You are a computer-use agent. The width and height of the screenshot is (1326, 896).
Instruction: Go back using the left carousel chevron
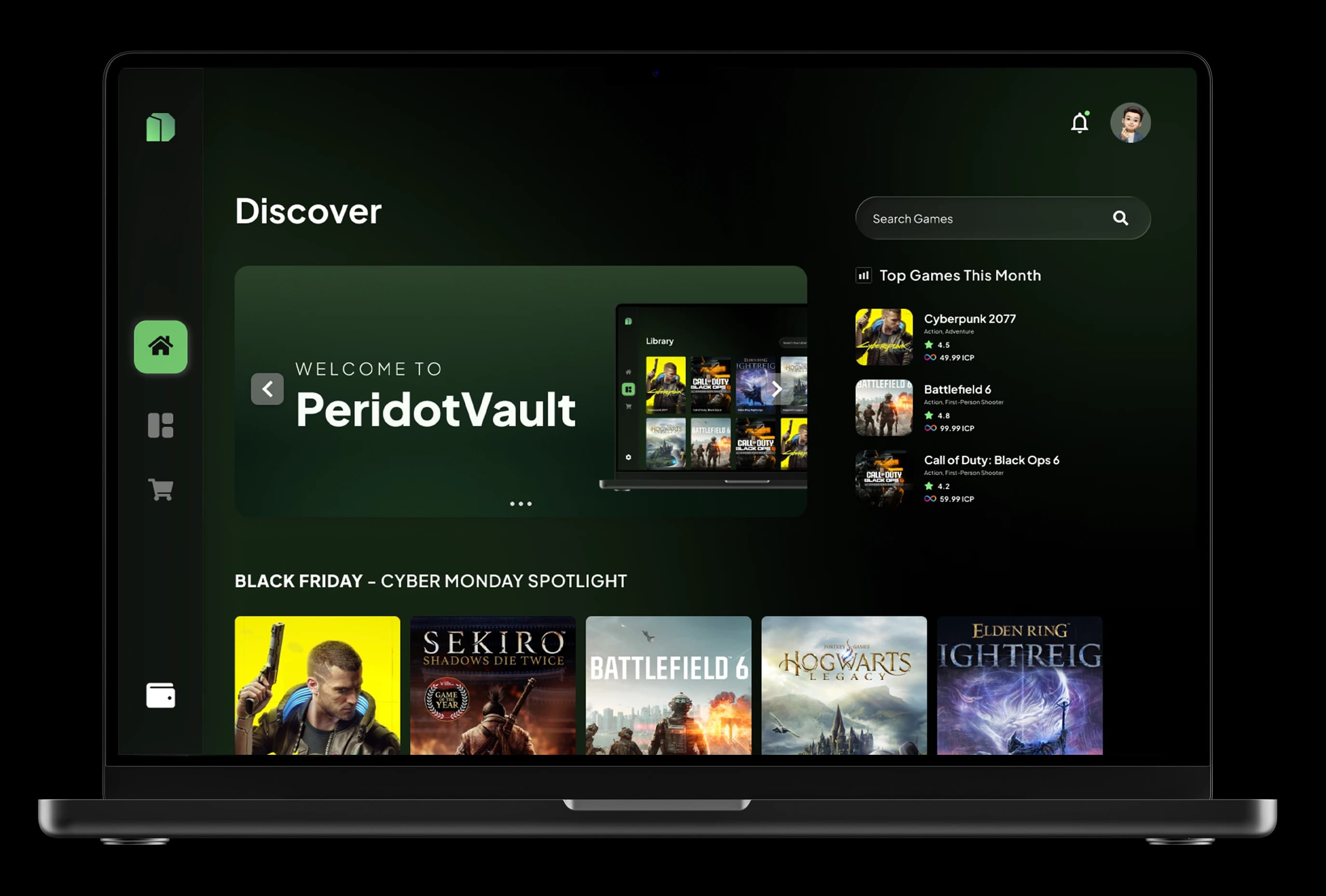tap(267, 388)
